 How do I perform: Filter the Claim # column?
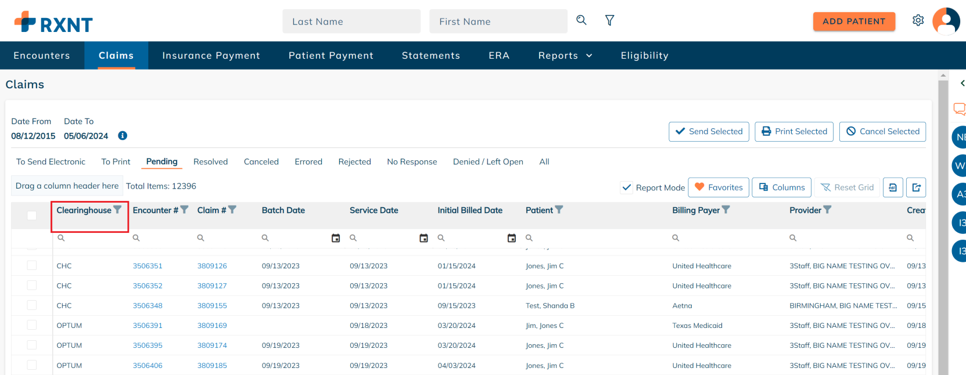[x=232, y=210]
